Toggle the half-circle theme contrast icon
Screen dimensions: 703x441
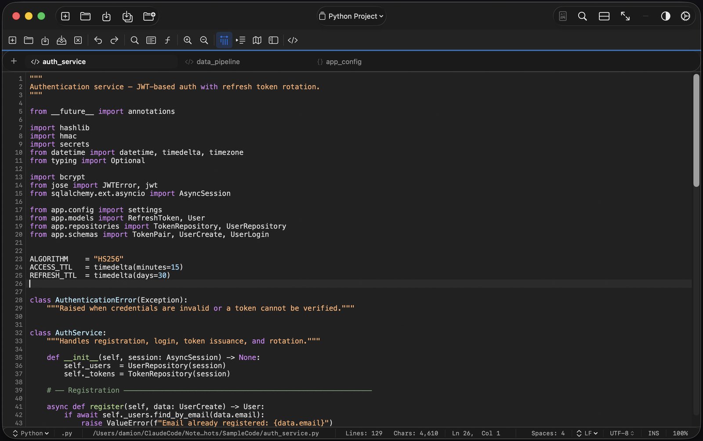click(x=666, y=16)
